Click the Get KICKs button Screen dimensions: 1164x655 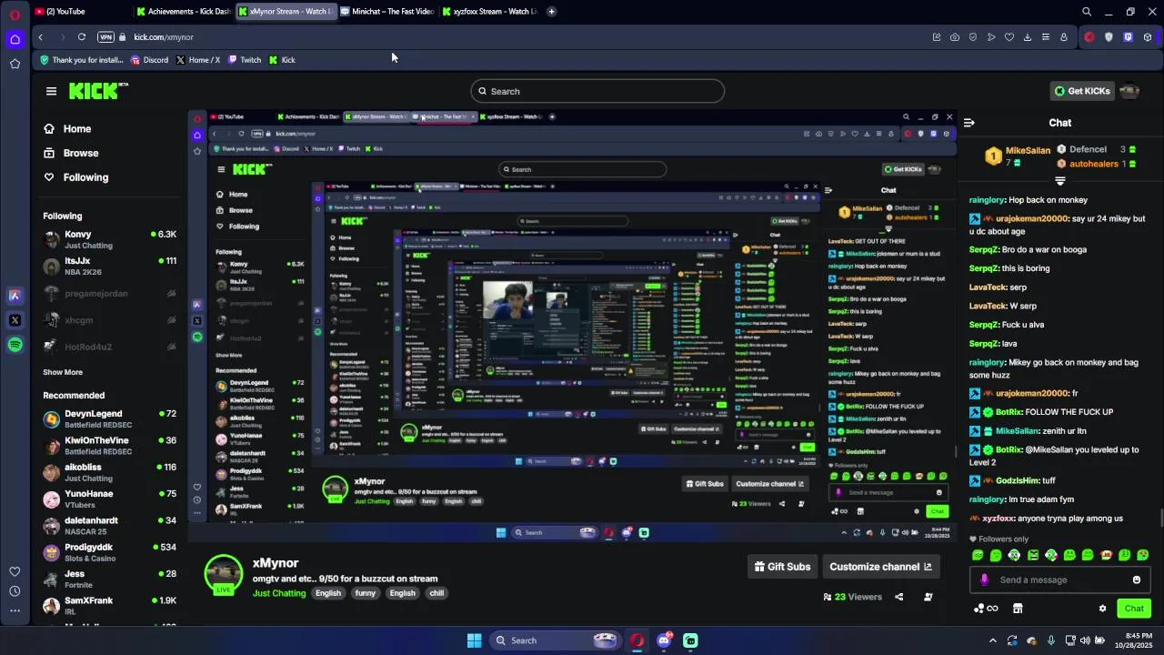[1081, 91]
